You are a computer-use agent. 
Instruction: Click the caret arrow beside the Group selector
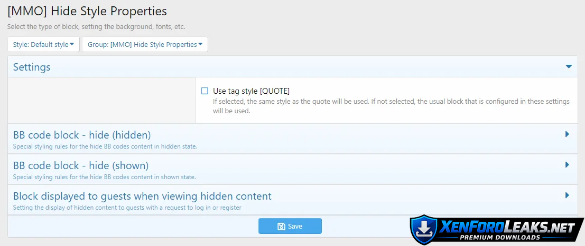coord(200,45)
